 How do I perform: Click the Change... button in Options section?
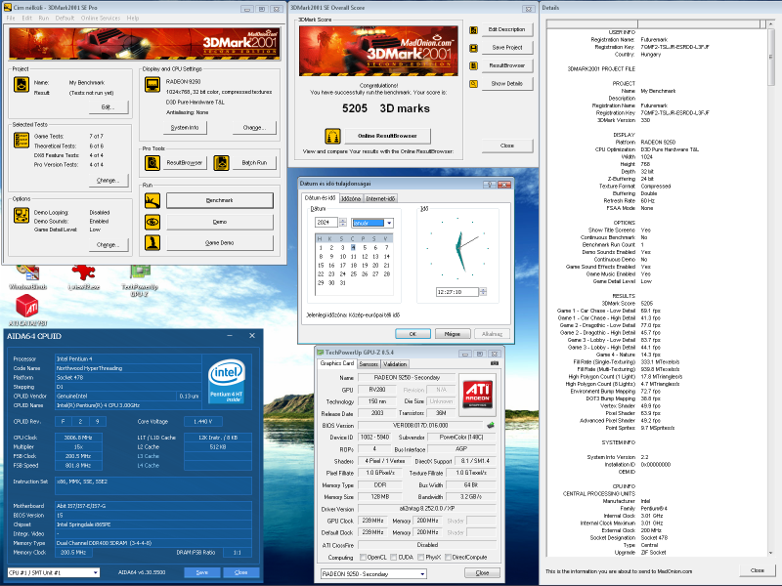[108, 245]
